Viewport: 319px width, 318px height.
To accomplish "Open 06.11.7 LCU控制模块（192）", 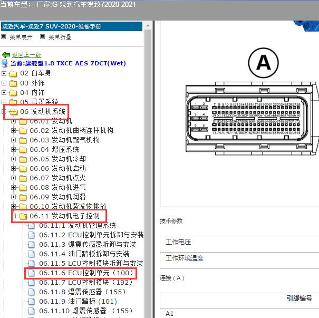I will [x=86, y=282].
